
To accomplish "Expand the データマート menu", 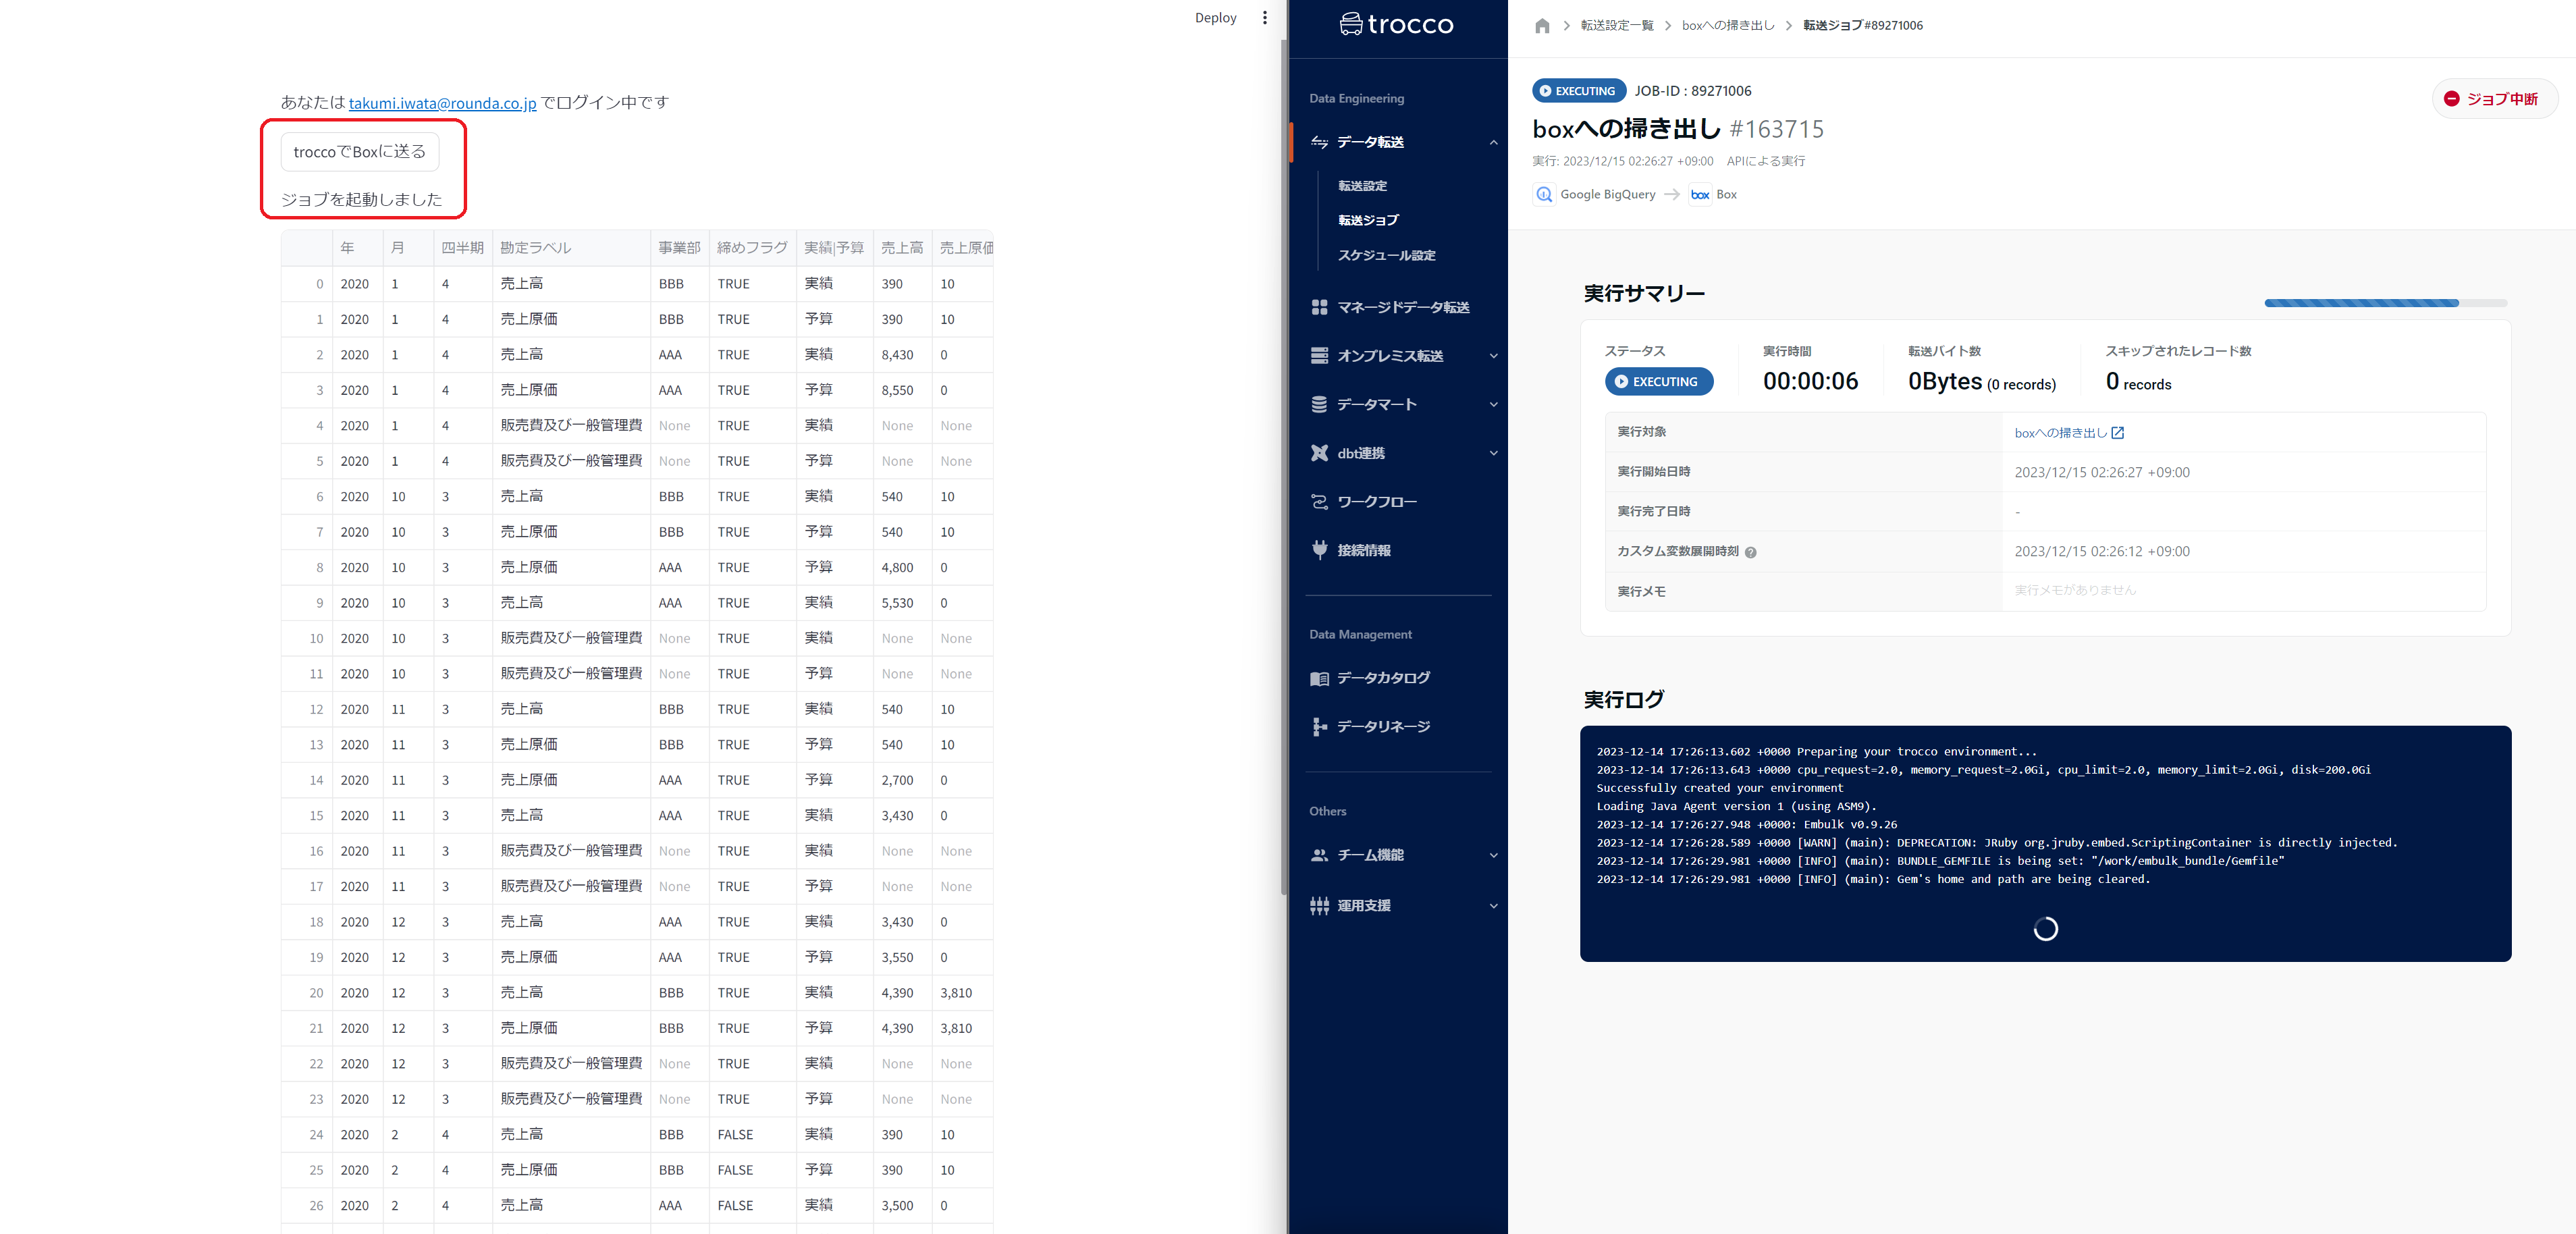I will pos(1493,405).
